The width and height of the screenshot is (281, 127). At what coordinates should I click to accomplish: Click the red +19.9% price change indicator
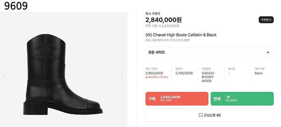tap(163, 77)
